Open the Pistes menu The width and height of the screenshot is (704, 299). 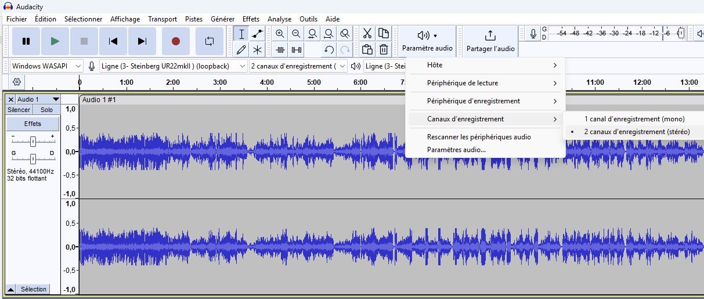click(194, 19)
